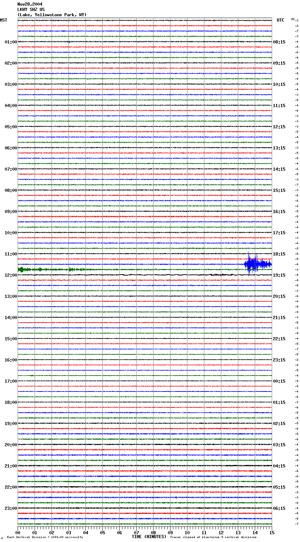Click the 09:00 MST time label
This screenshot has width=300, height=542.
[11, 212]
